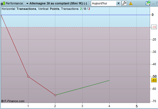
Task: Click the Horizontal: Transactions label
Action: [x=19, y=9]
